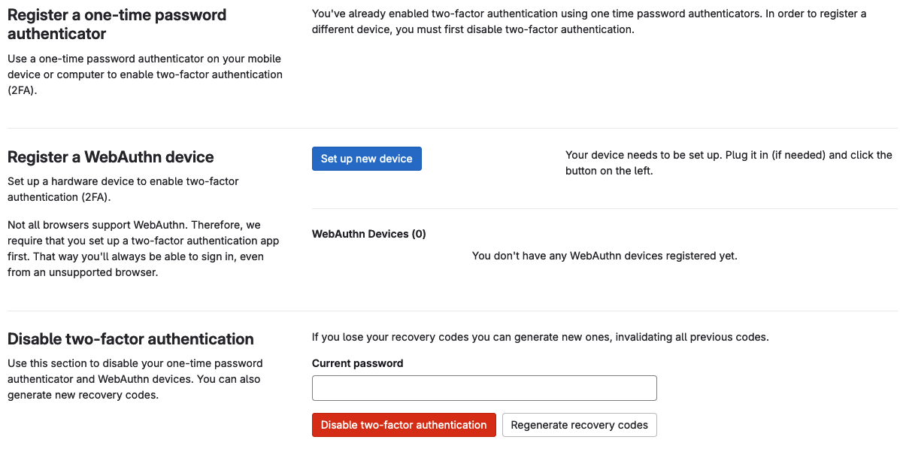Click the Set up new device button

click(366, 159)
